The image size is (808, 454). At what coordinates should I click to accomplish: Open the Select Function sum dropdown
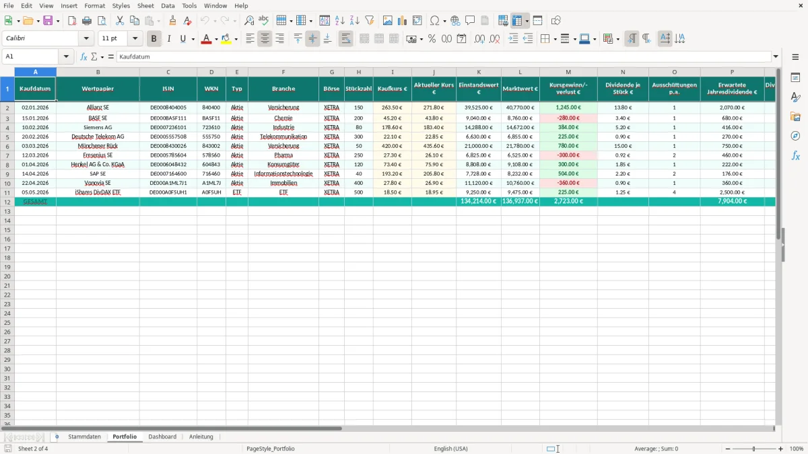click(102, 57)
